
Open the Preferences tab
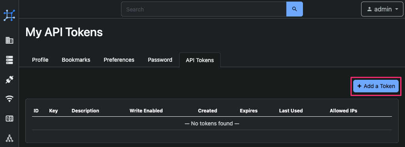(119, 60)
